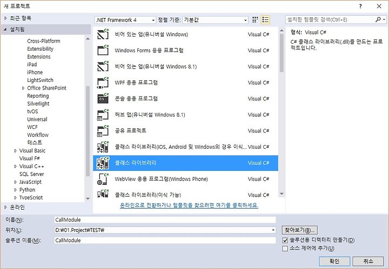Click the Hub App Windows 8.1 template icon

103,115
